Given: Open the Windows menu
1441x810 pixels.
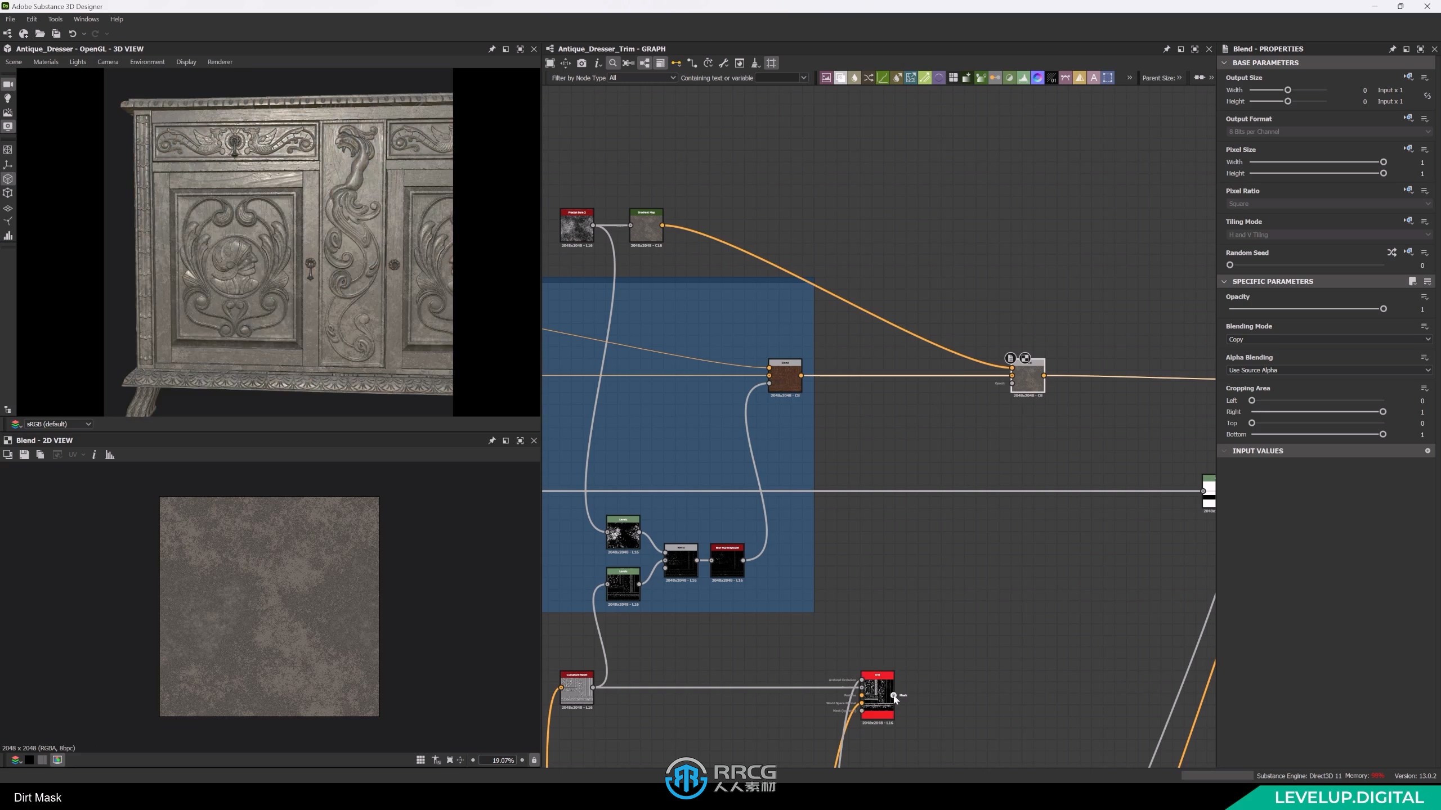Looking at the screenshot, I should coord(86,19).
